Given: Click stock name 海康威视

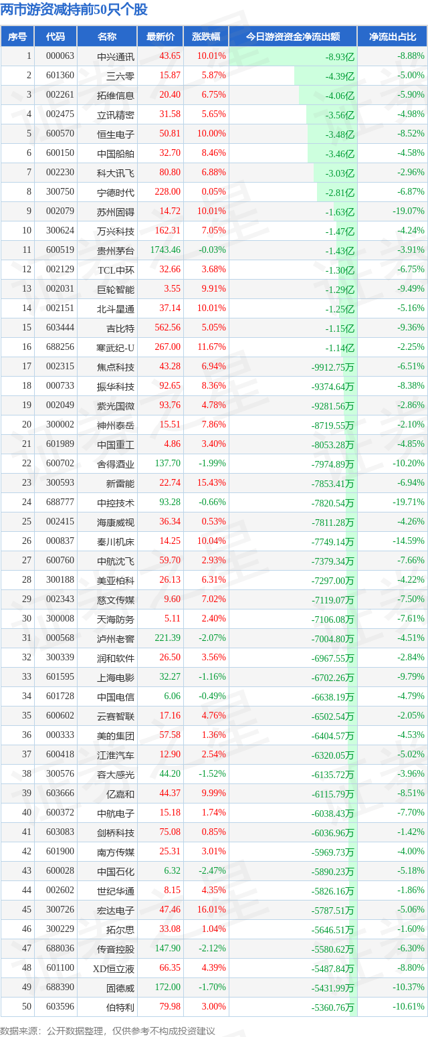Looking at the screenshot, I should [116, 522].
